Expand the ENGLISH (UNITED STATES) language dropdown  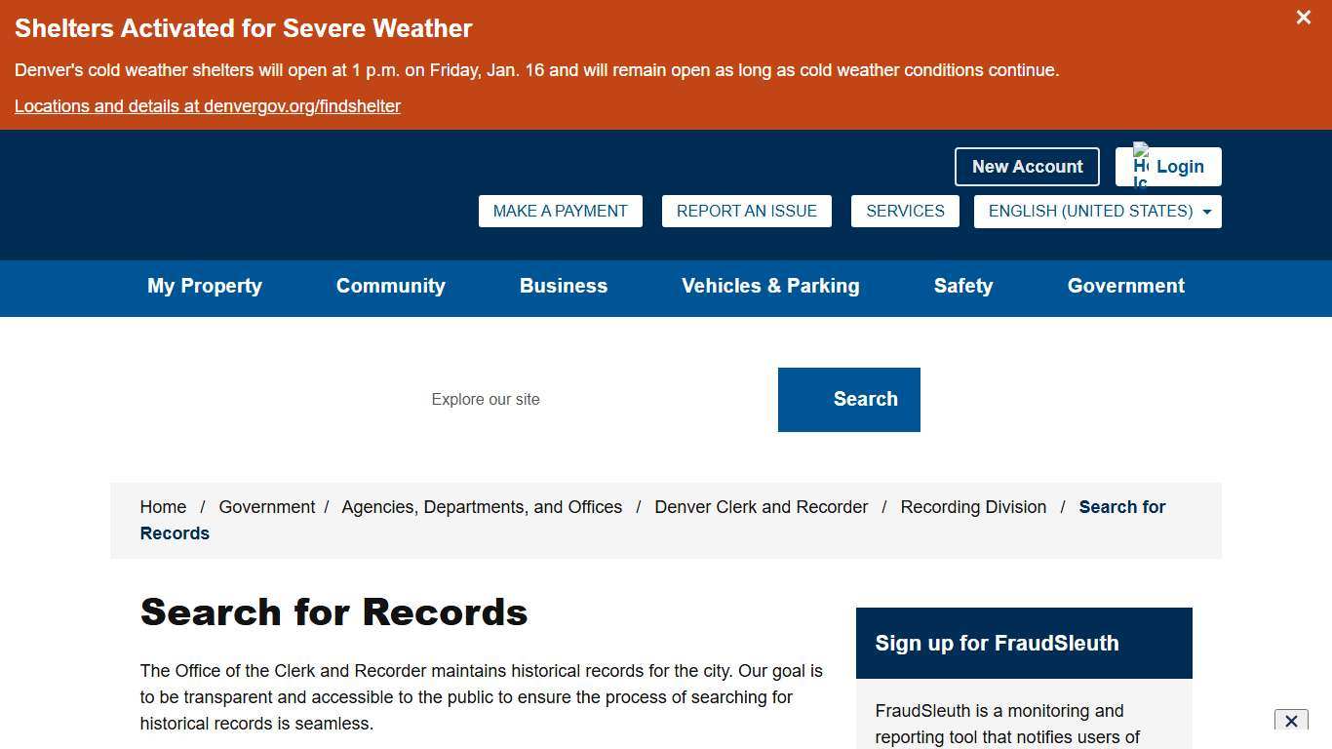coord(1097,211)
